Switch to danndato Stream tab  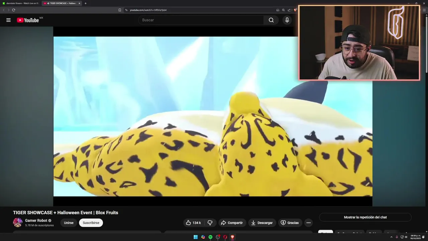(21, 3)
